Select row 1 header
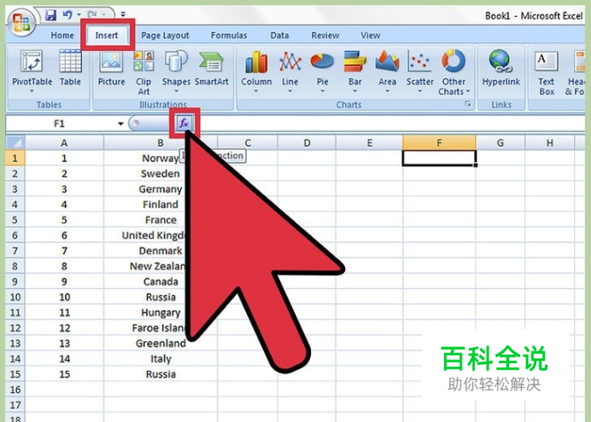Screen dimensions: 591x422 (15, 158)
